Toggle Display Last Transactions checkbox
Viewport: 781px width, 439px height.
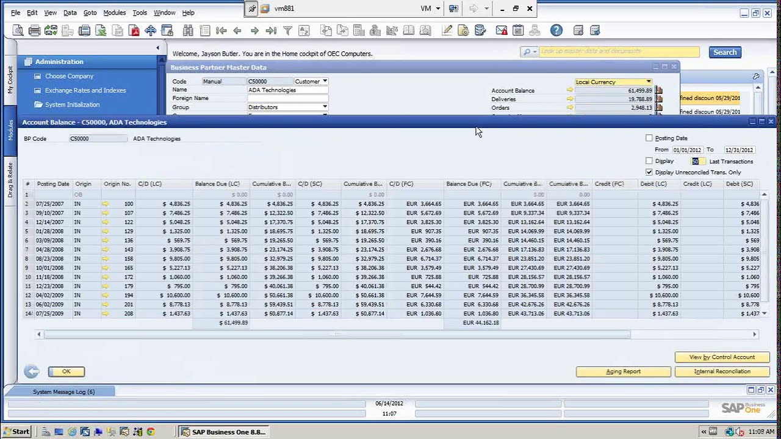[649, 161]
